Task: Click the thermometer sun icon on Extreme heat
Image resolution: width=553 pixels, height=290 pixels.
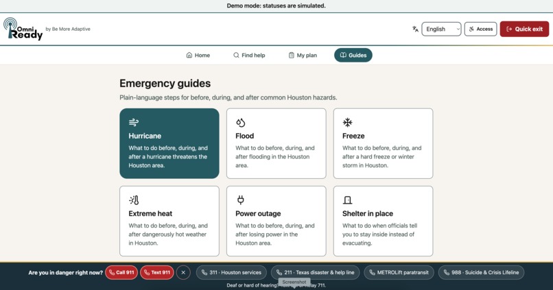Action: pos(134,200)
